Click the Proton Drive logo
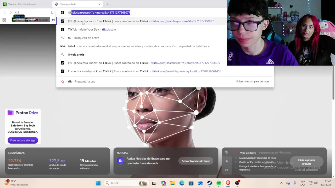 click(23, 113)
